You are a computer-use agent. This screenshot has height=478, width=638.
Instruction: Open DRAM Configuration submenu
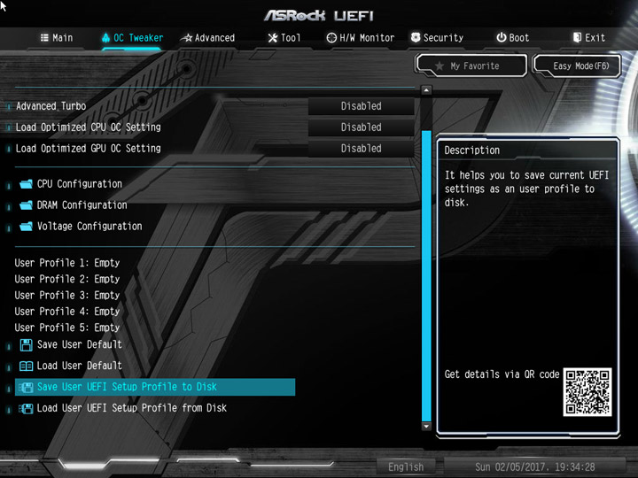82,205
